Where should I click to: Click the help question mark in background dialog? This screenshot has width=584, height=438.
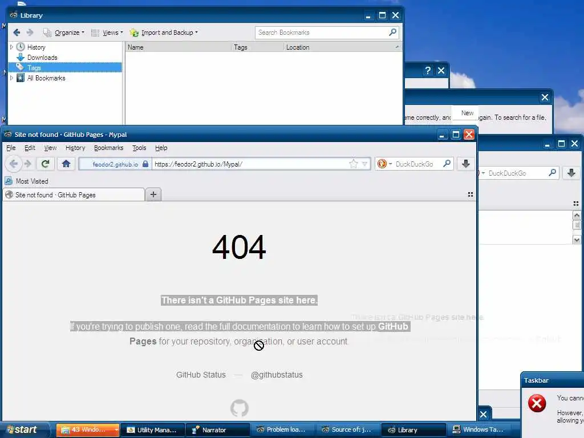pyautogui.click(x=428, y=70)
